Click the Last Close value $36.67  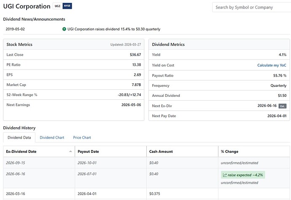point(135,55)
